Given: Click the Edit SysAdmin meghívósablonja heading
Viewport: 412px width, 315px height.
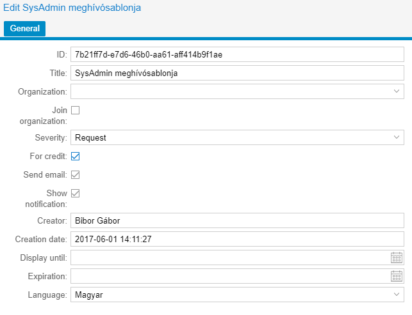Looking at the screenshot, I should [x=72, y=8].
